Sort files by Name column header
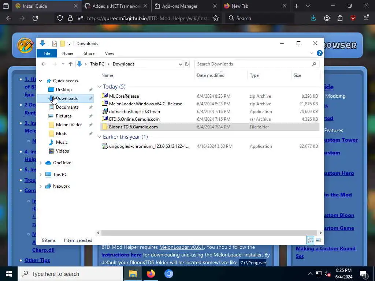Viewport: 375px width, 281px height. pyautogui.click(x=107, y=75)
